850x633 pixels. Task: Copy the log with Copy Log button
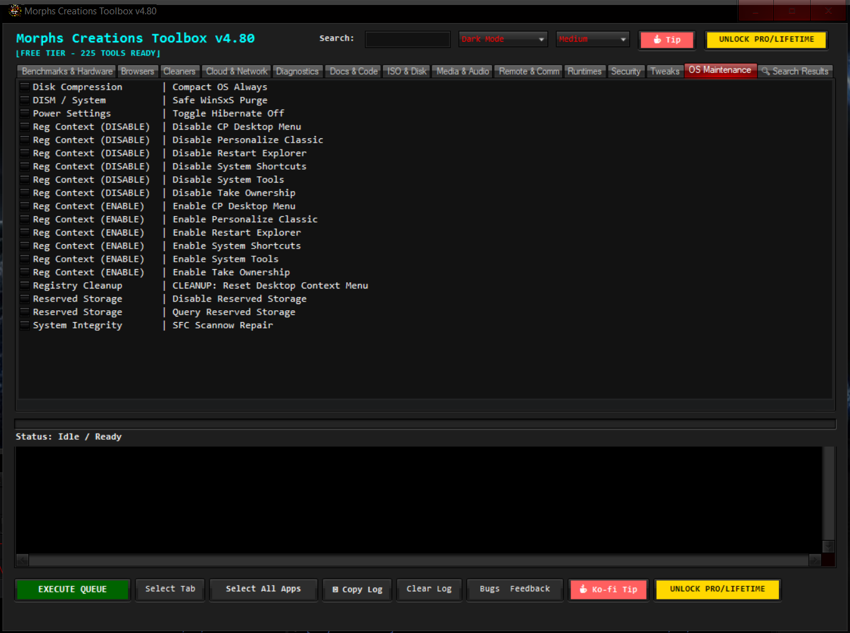tap(357, 589)
